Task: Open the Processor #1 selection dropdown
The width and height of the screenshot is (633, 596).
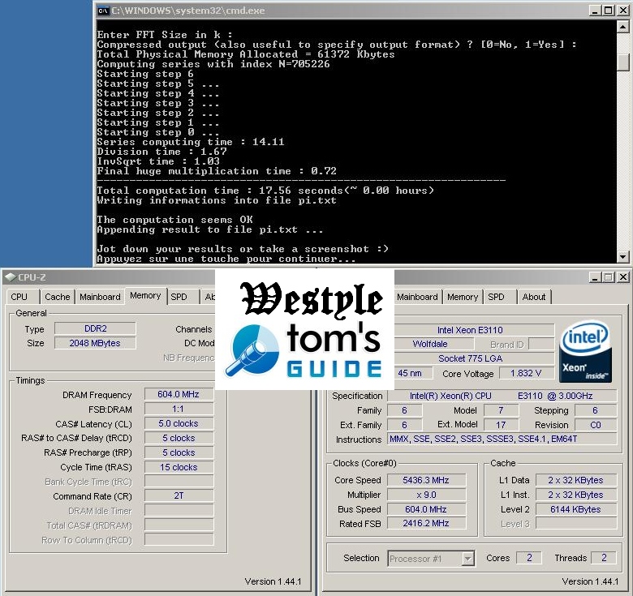Action: pos(431,559)
